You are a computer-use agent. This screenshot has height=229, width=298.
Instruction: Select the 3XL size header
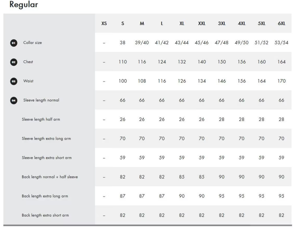(222, 24)
